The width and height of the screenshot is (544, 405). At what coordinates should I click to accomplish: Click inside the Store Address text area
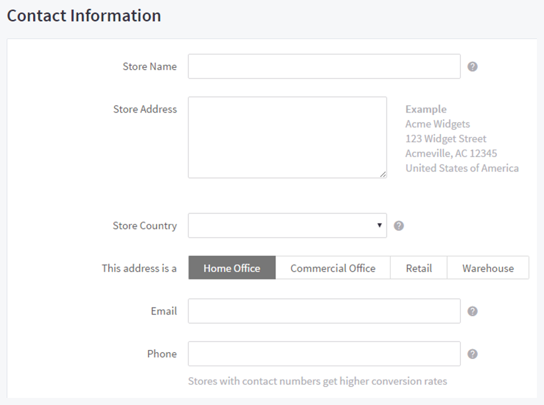point(287,137)
